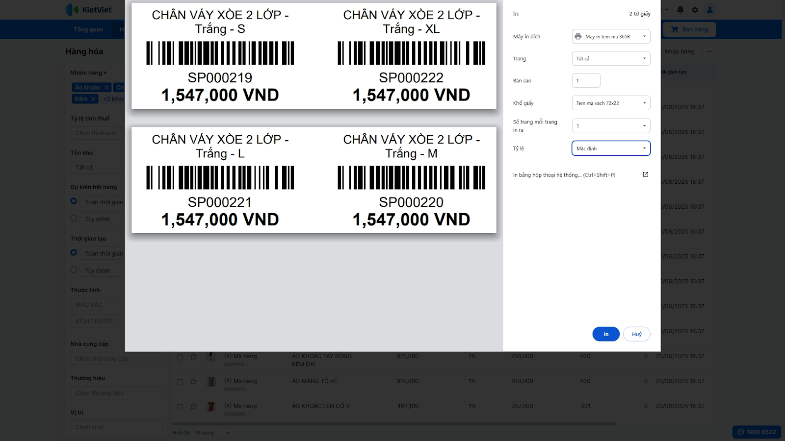This screenshot has width=785, height=441.
Task: Remove the Áo khoác category tag
Action: [x=106, y=87]
